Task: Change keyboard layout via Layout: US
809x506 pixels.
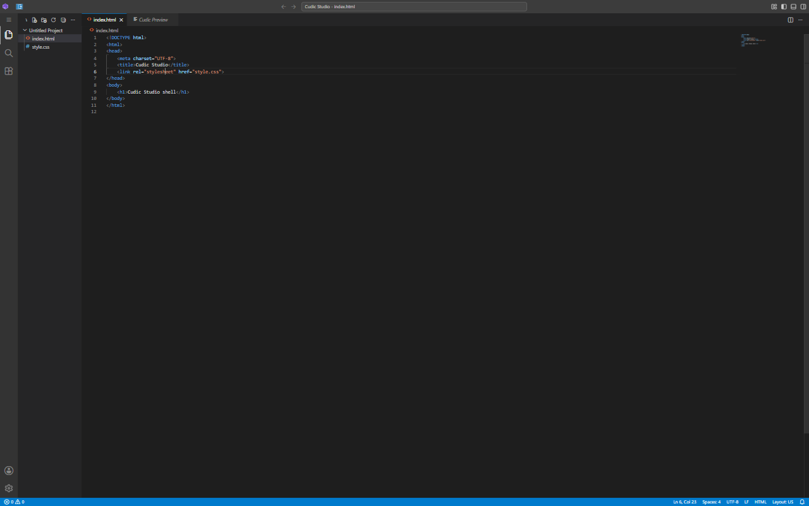Action: (x=782, y=502)
